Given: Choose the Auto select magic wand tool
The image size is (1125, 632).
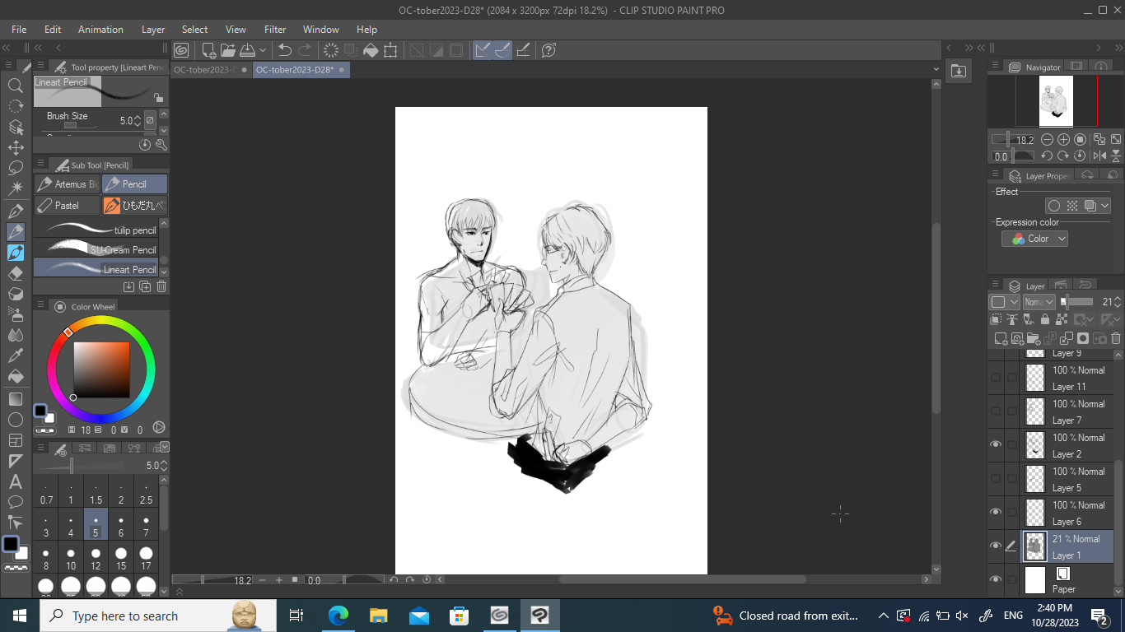Looking at the screenshot, I should pos(16,188).
